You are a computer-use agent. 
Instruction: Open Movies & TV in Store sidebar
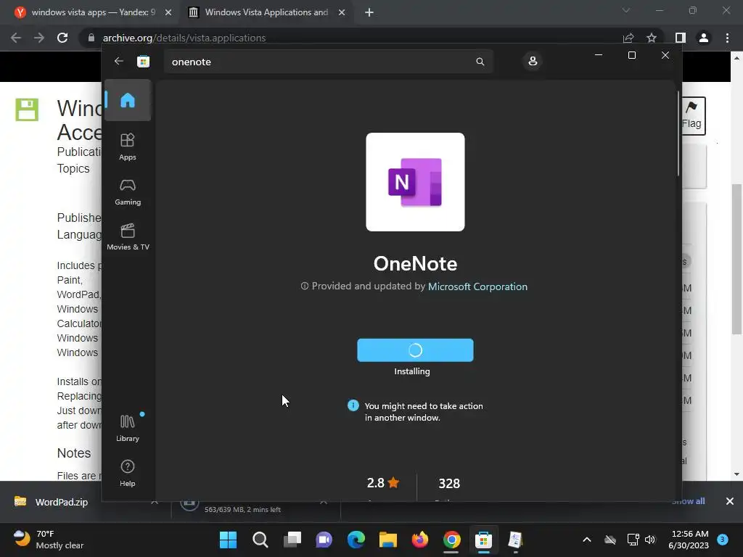coord(128,237)
